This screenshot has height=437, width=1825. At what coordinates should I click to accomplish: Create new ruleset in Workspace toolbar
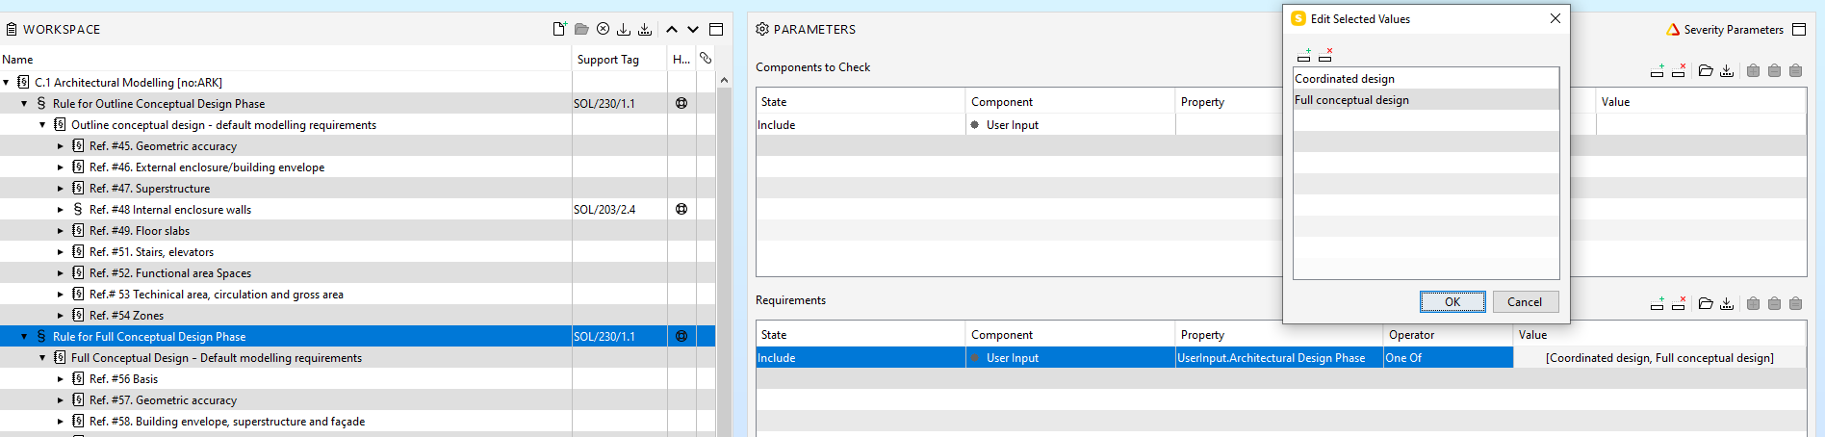pyautogui.click(x=559, y=29)
